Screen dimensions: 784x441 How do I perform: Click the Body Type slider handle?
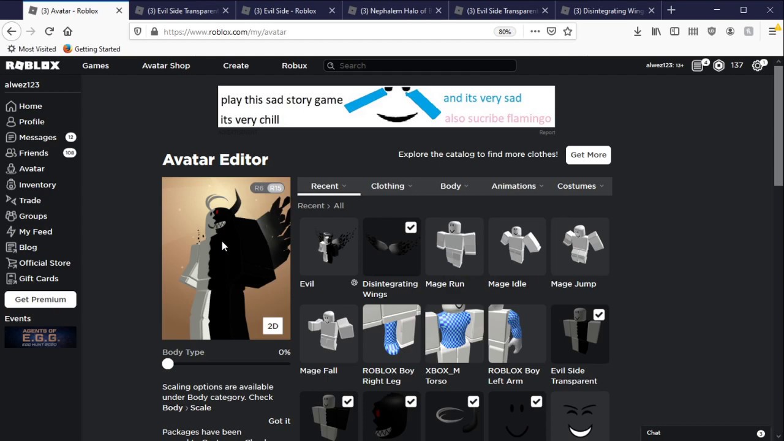click(168, 364)
